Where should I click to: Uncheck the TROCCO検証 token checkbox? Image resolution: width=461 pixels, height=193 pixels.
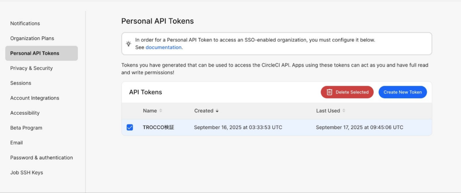point(130,127)
